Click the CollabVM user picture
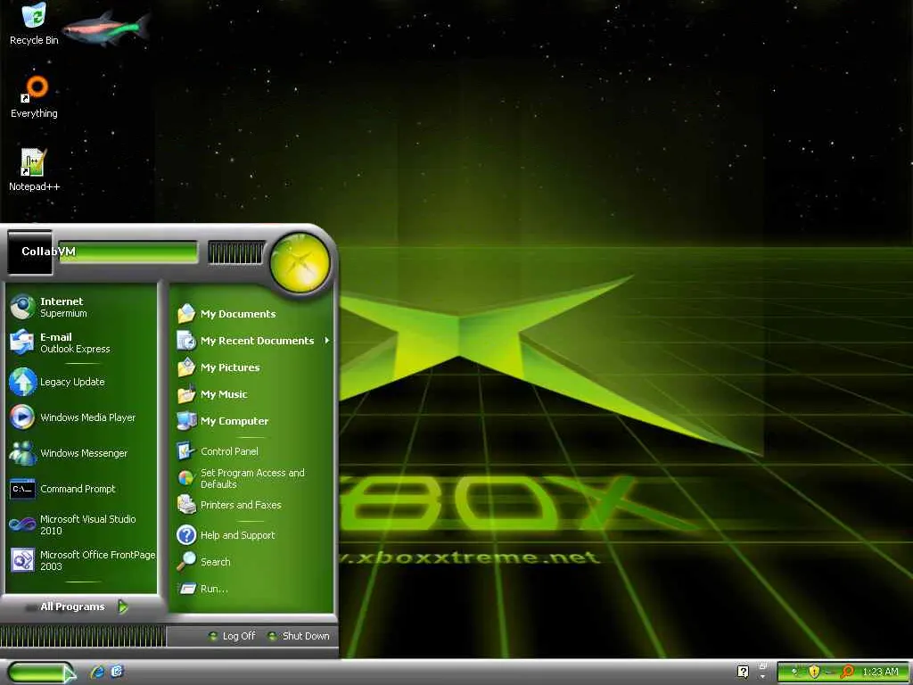The height and width of the screenshot is (685, 913). point(29,252)
